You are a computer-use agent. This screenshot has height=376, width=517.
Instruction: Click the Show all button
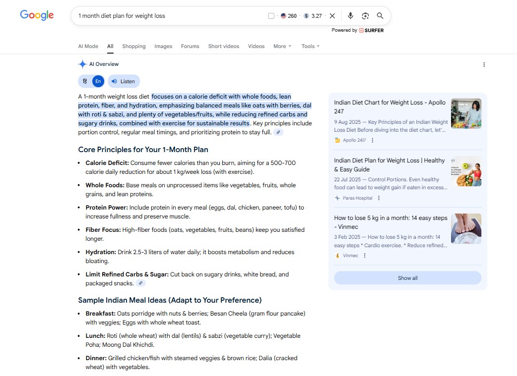point(407,278)
